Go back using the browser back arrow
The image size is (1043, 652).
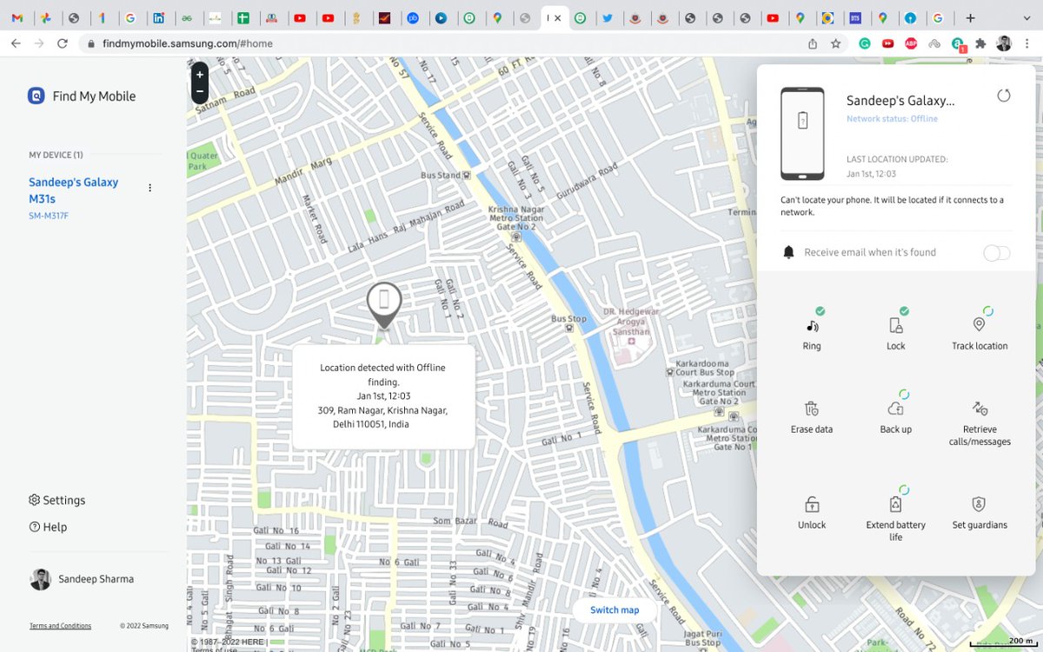pos(15,43)
